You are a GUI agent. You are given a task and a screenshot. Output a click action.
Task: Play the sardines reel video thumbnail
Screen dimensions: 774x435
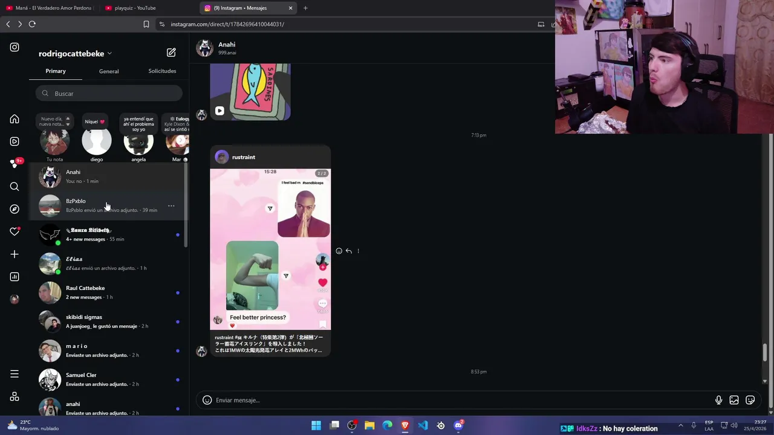pos(250,92)
